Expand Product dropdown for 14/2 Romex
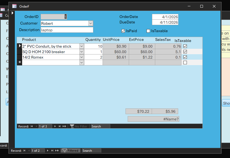This screenshot has width=230, height=158. (81, 57)
